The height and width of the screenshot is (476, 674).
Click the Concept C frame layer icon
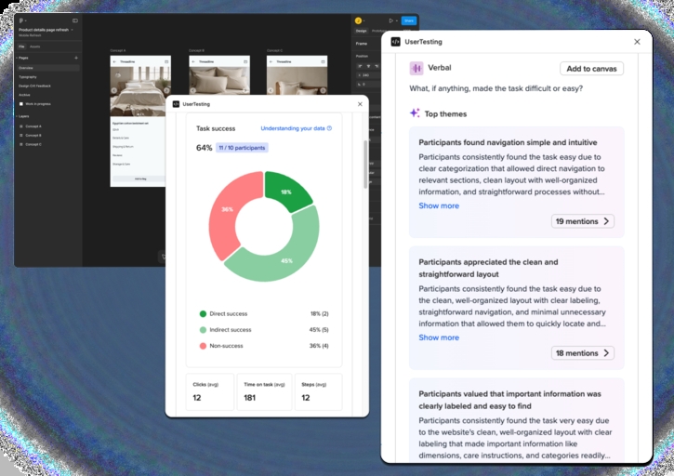pyautogui.click(x=21, y=144)
